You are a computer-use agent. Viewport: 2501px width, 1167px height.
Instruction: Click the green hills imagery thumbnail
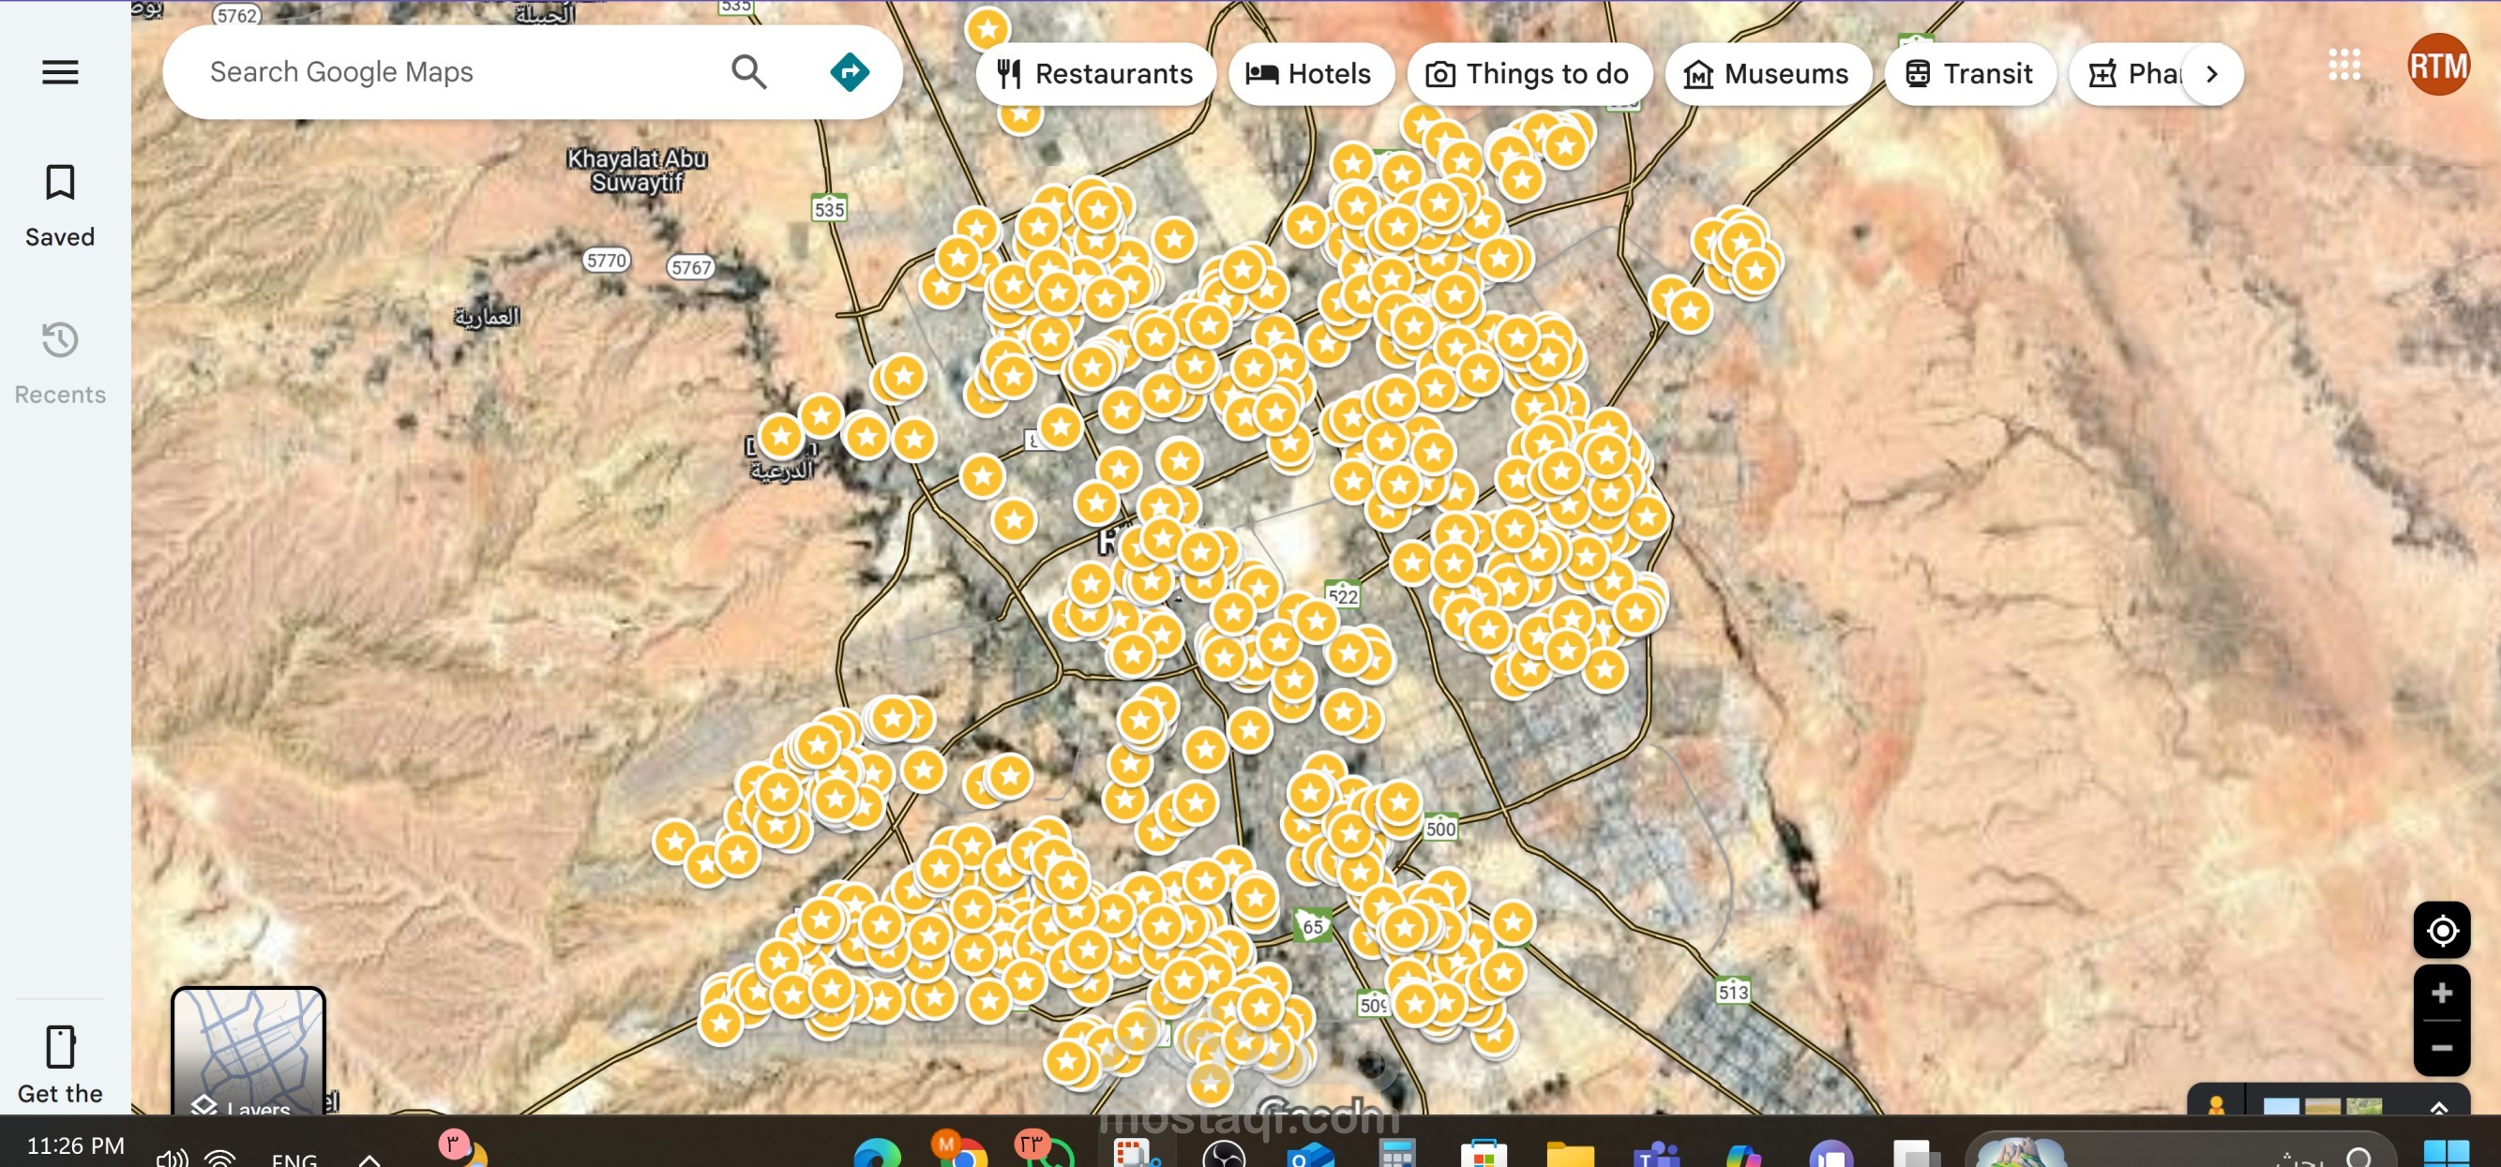coord(2363,1106)
